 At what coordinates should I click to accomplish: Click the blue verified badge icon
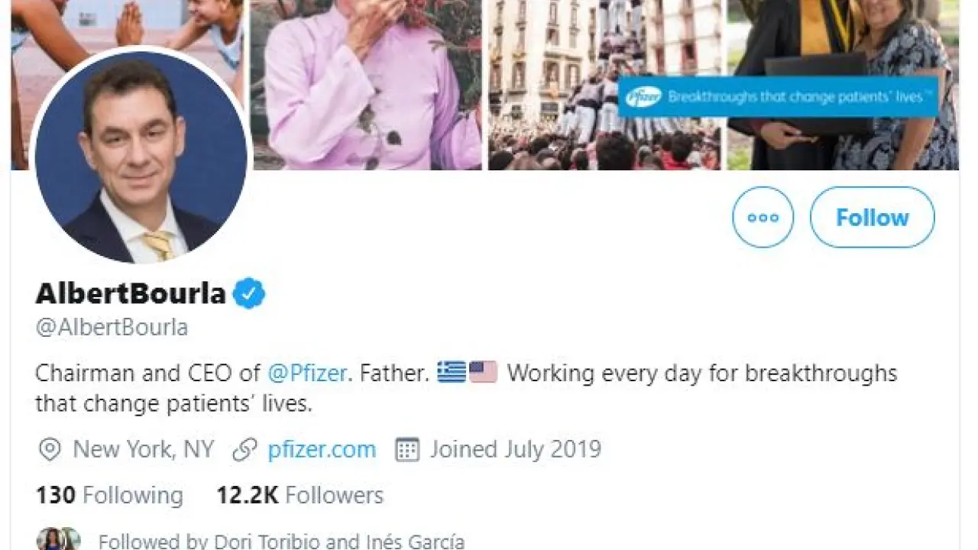[248, 294]
